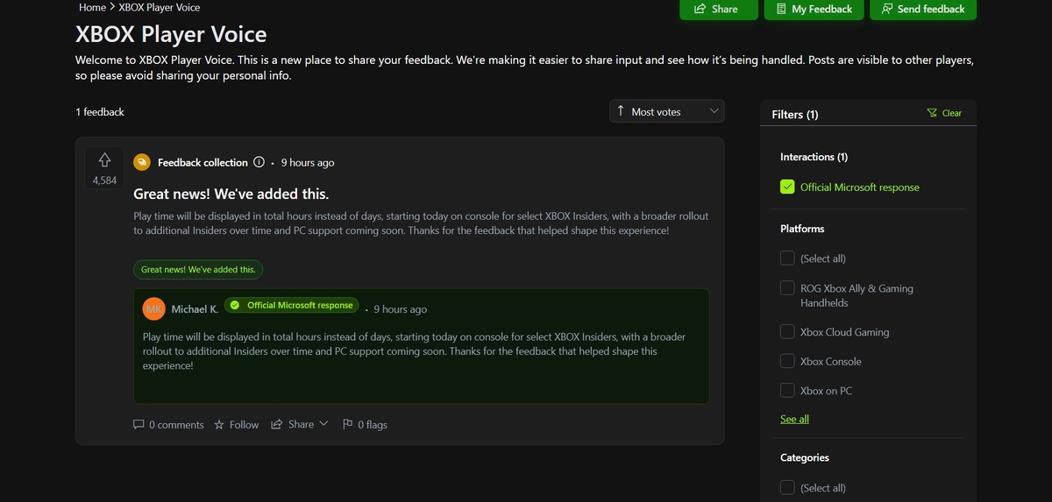
Task: Click See all platforms link
Action: pyautogui.click(x=794, y=419)
